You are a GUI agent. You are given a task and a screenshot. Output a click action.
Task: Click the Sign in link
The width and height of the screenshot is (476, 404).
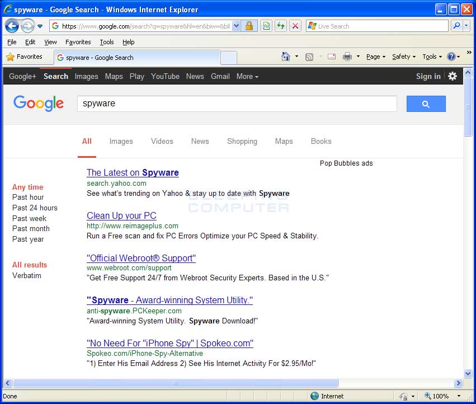428,76
